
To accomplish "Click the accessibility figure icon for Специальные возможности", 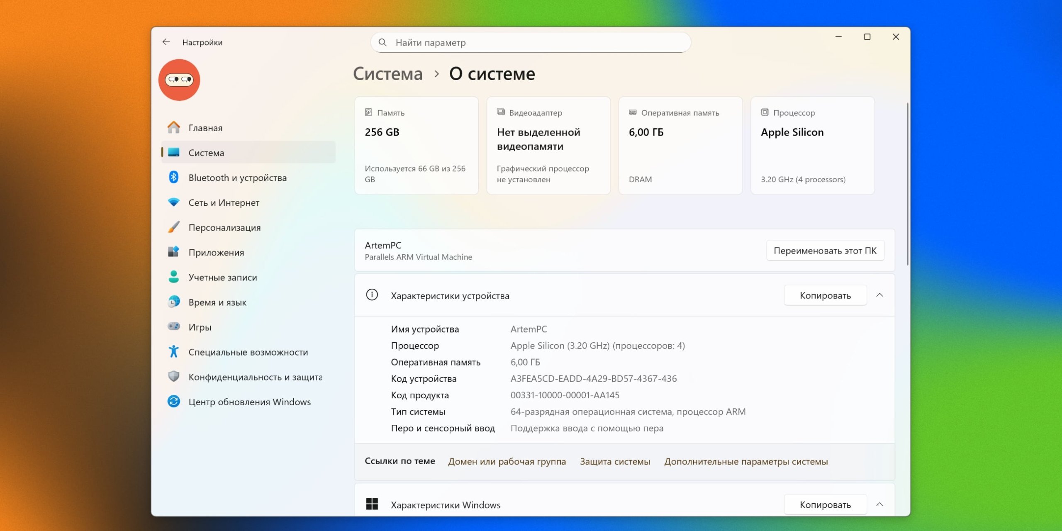I will pyautogui.click(x=174, y=352).
